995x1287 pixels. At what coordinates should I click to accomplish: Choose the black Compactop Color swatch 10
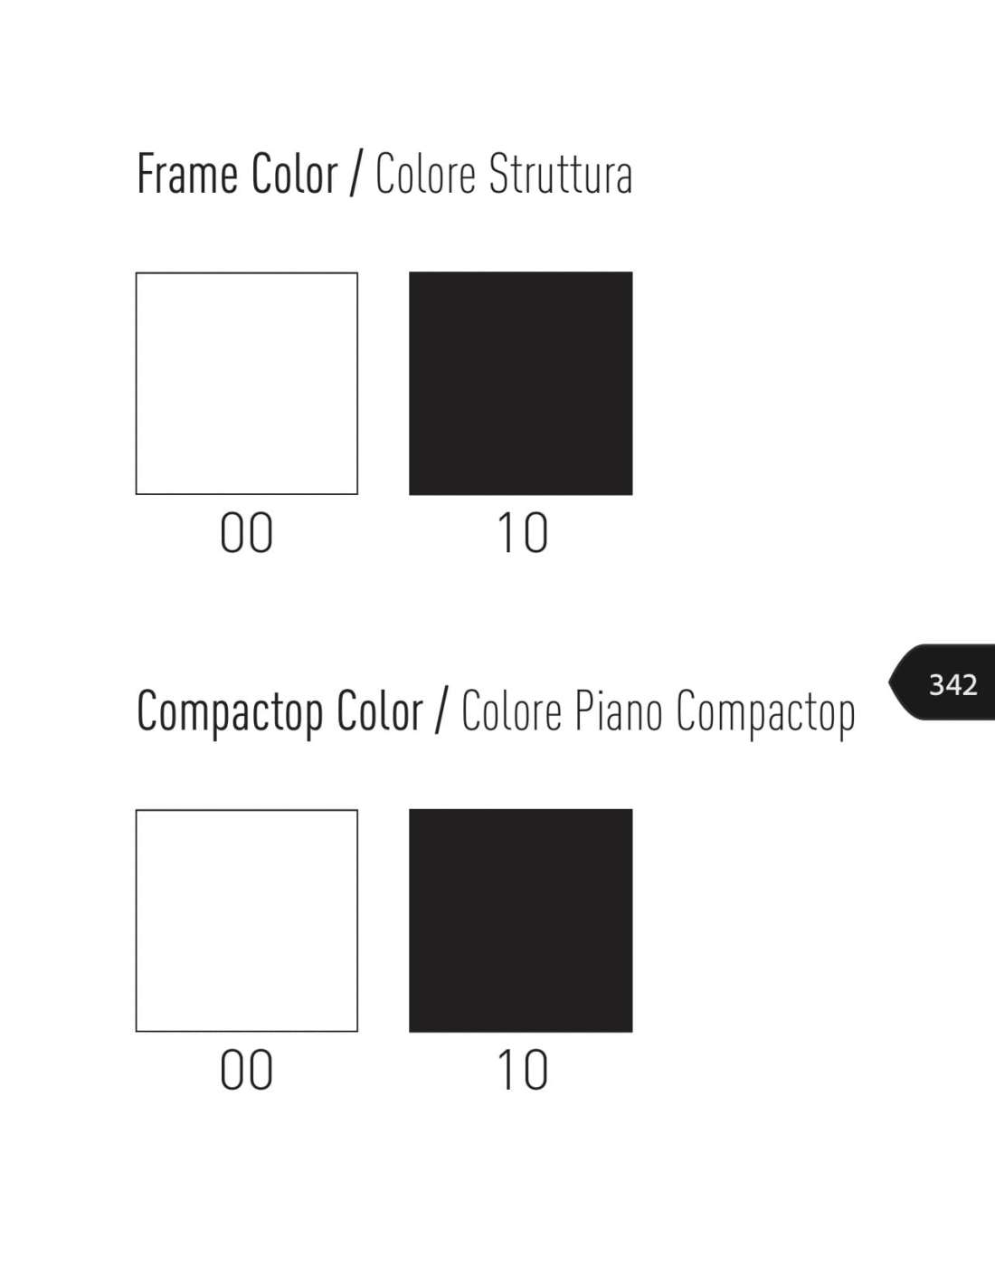pos(520,920)
